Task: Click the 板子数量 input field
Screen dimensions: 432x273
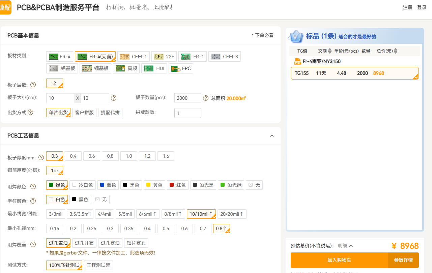Action: [x=188, y=98]
